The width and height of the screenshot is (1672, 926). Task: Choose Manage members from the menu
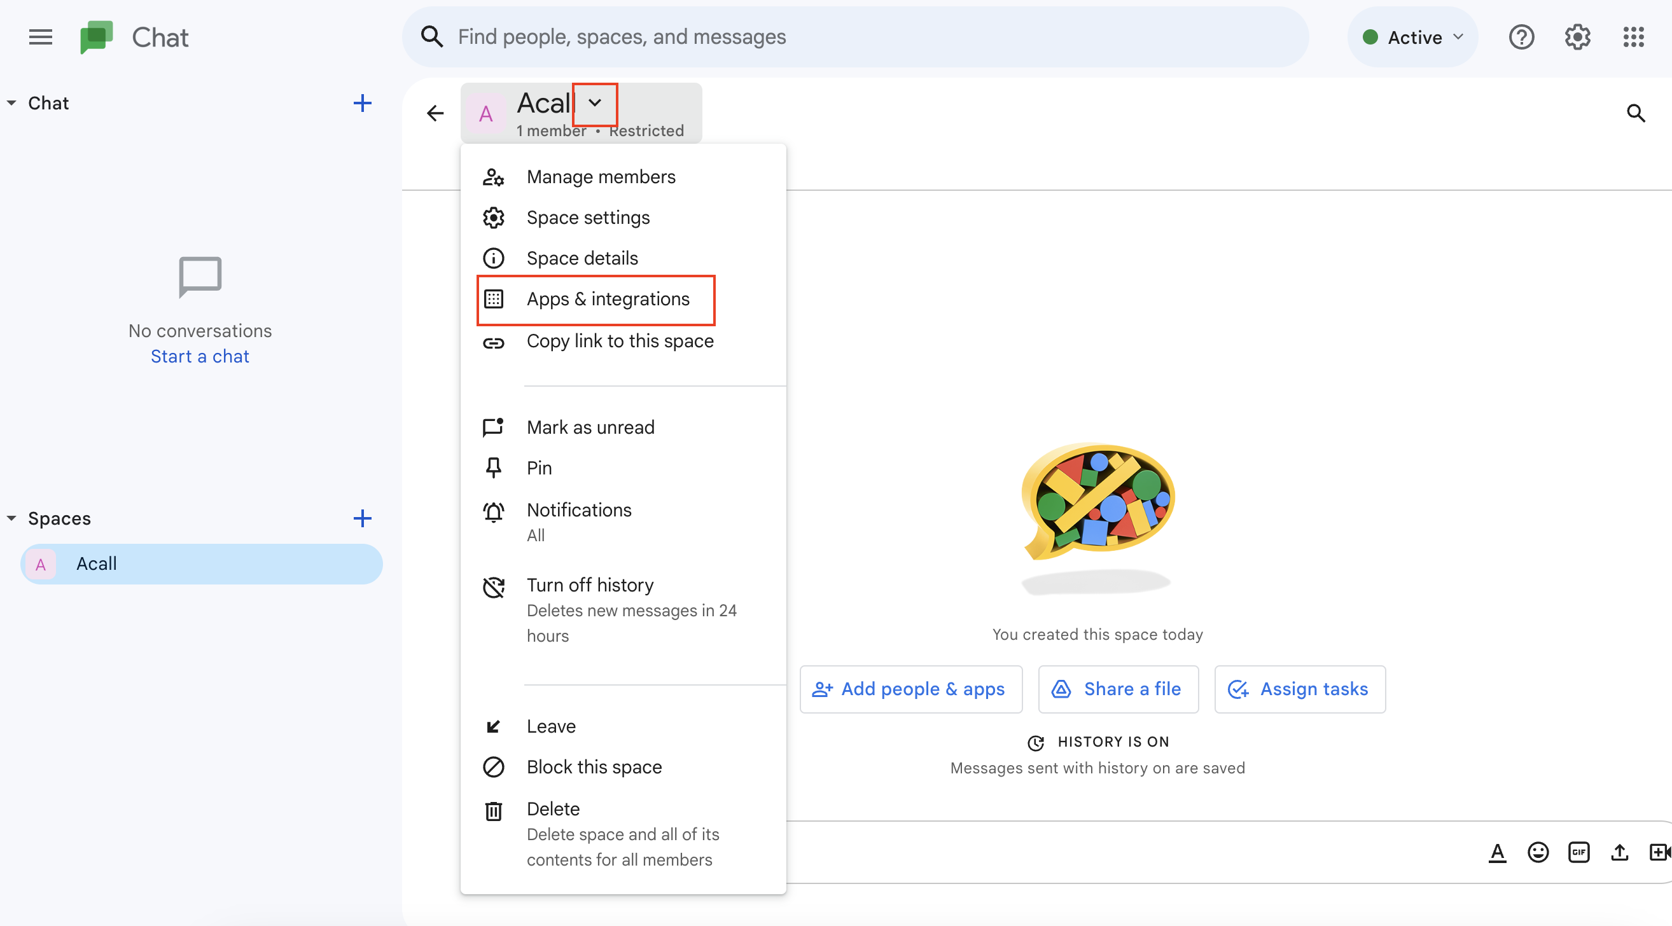click(601, 177)
